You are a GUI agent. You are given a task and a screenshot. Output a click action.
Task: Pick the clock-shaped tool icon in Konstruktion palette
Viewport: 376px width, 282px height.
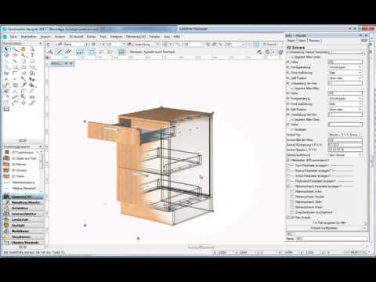coord(6,103)
